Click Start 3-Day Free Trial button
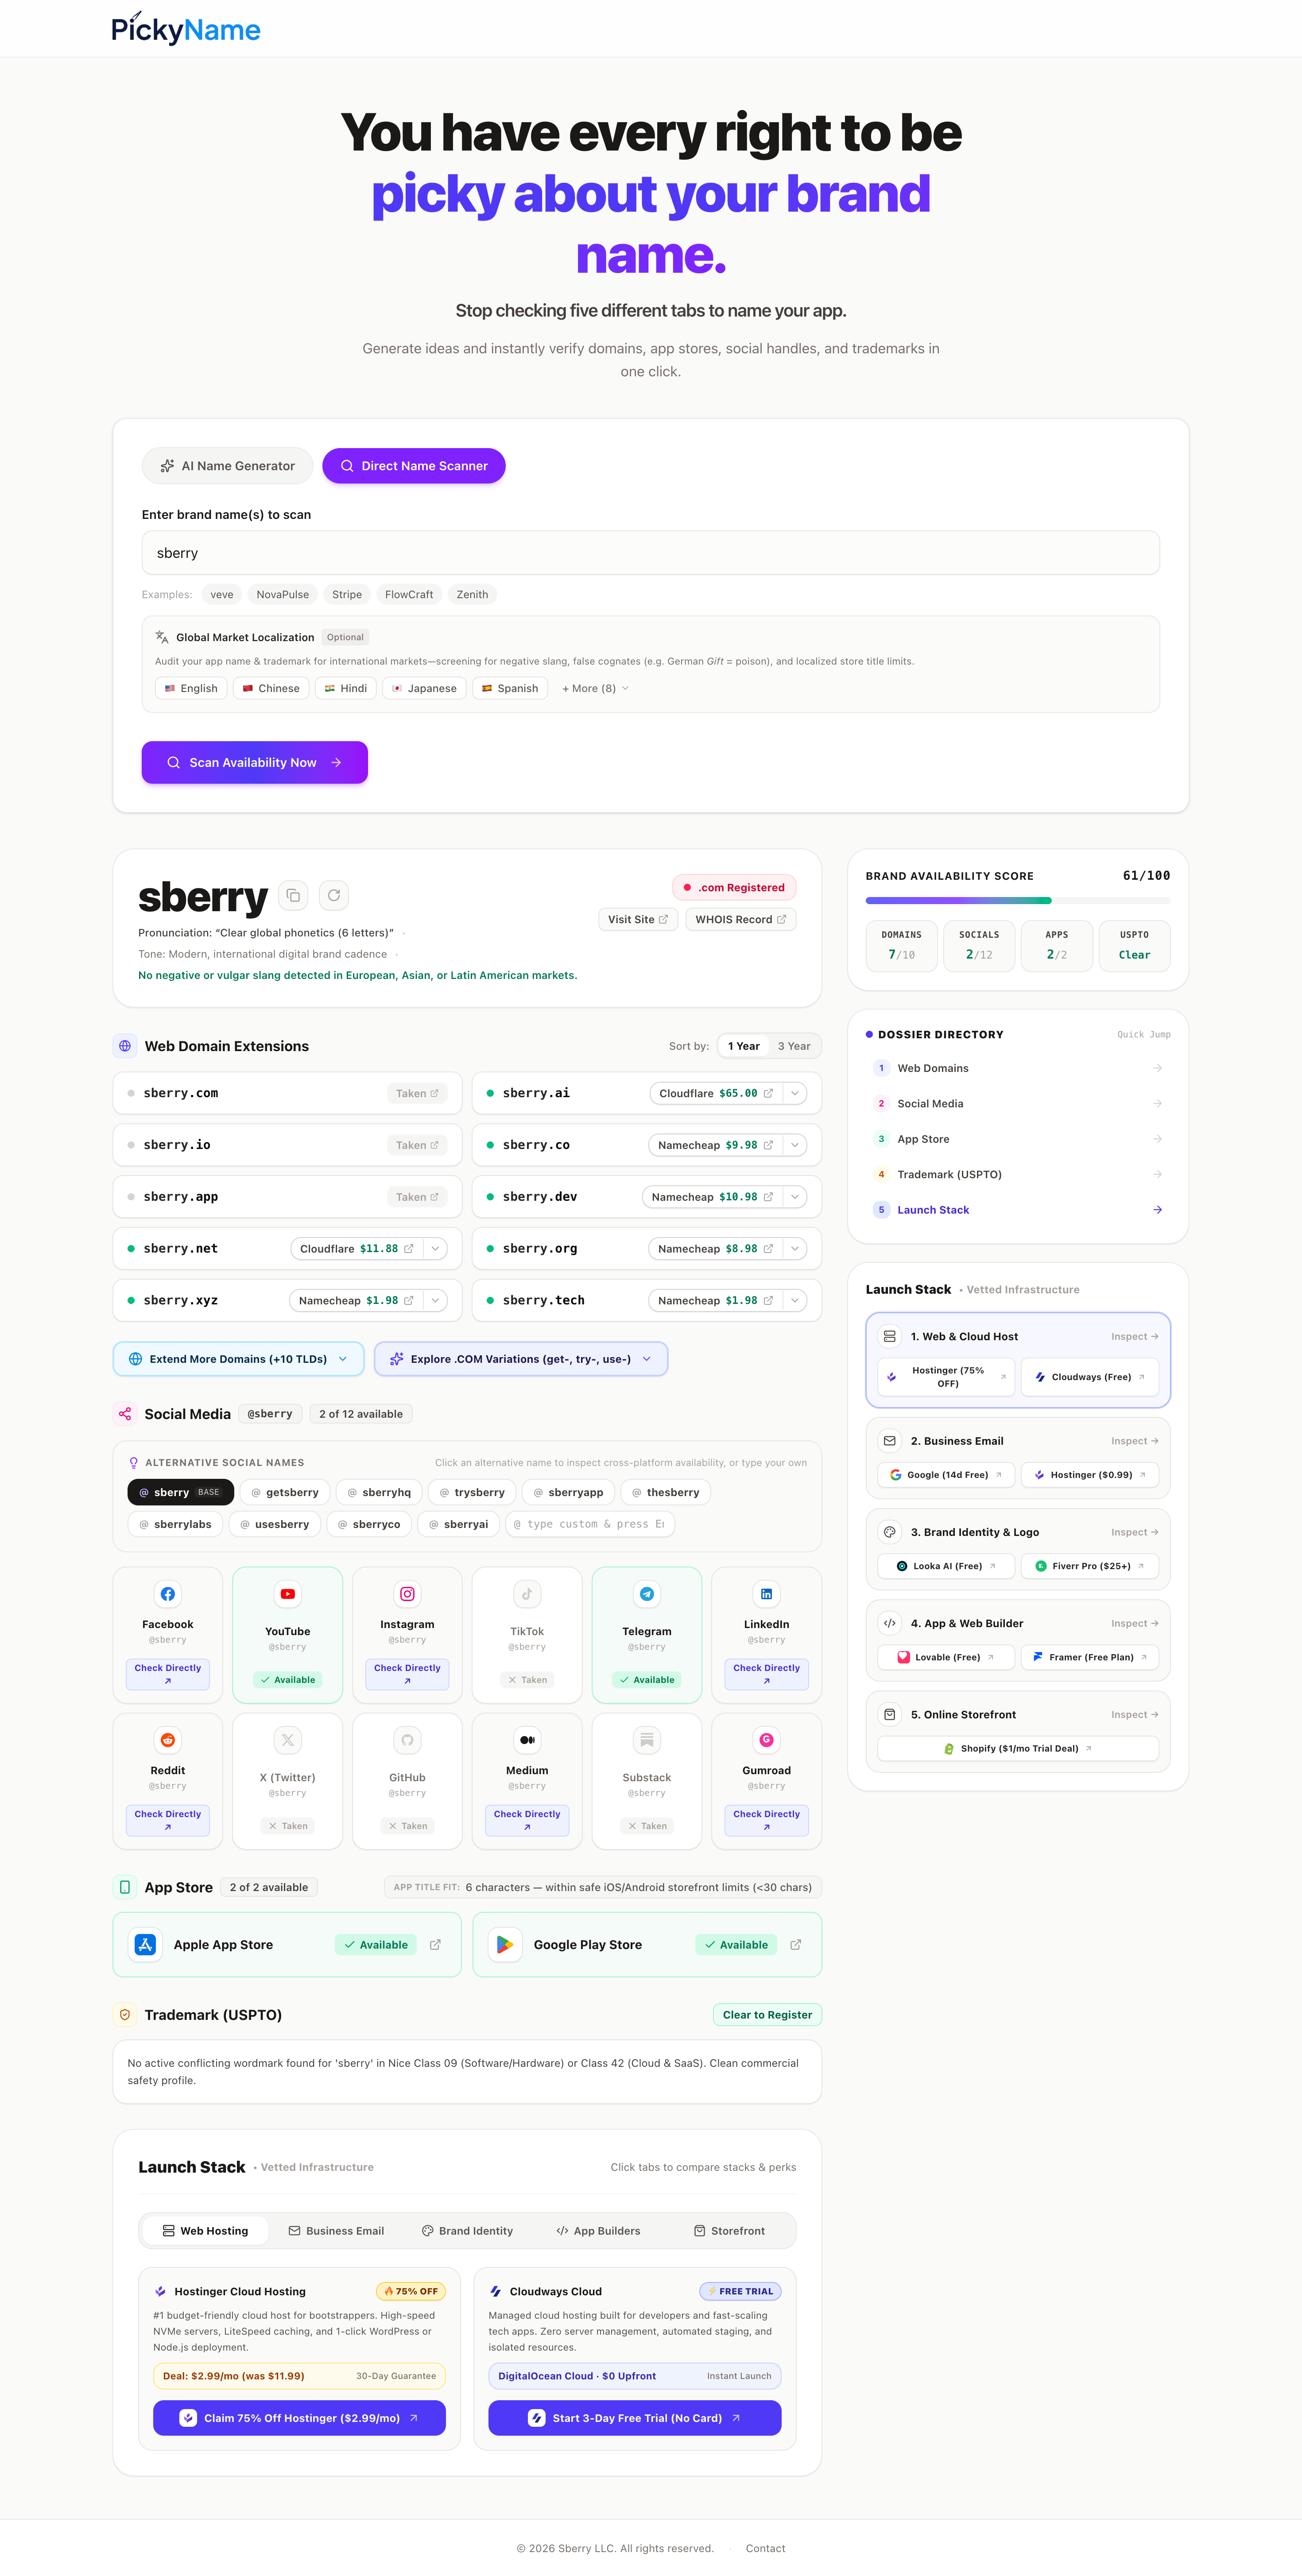Image resolution: width=1302 pixels, height=2576 pixels. point(634,2418)
